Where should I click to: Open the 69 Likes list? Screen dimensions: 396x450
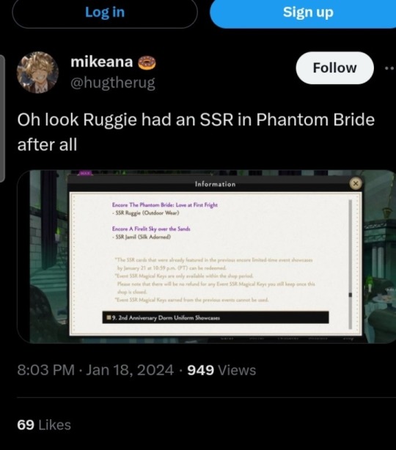click(44, 425)
